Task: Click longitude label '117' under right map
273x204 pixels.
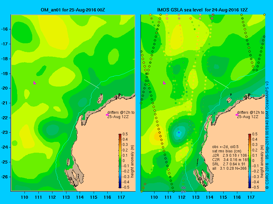Action: pyautogui.click(x=251, y=197)
